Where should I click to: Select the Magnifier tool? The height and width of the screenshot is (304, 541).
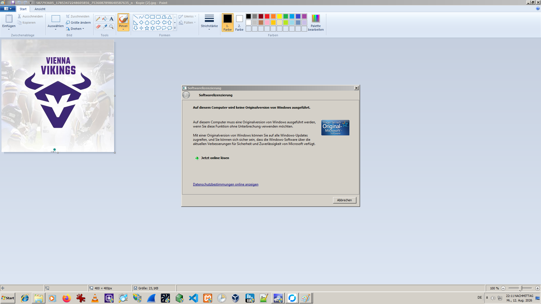(112, 27)
